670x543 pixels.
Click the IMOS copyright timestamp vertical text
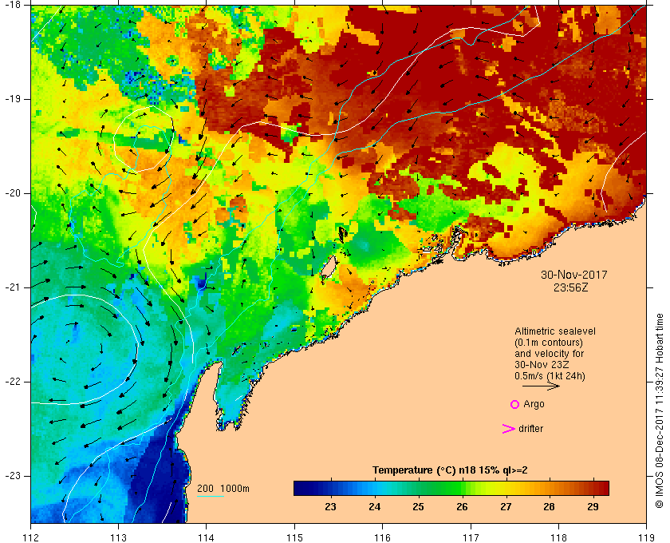tap(660, 411)
